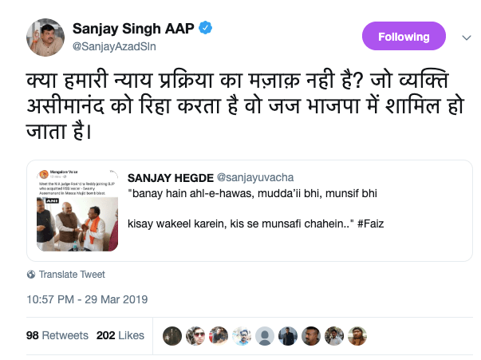The width and height of the screenshot is (481, 360).
Task: Click the globe icon beside Translate Tweet
Action: tap(31, 275)
